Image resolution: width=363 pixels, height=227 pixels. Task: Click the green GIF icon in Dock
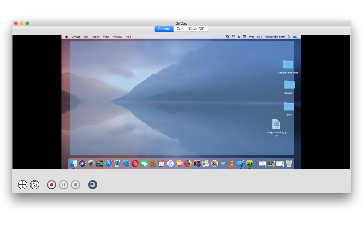250,163
